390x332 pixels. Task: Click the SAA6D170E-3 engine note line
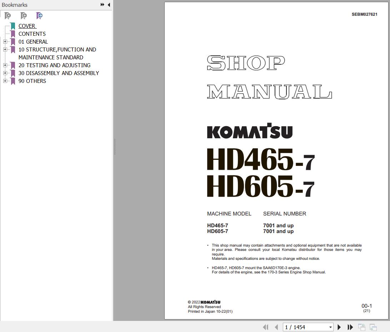256,268
